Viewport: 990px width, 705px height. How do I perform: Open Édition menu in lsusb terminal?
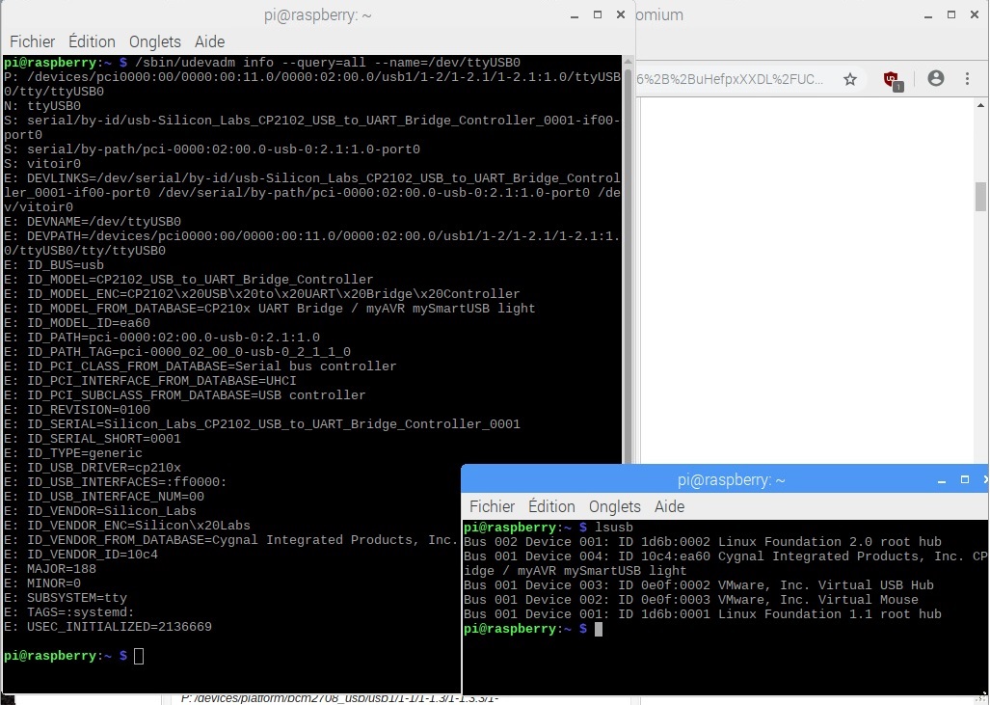(551, 506)
